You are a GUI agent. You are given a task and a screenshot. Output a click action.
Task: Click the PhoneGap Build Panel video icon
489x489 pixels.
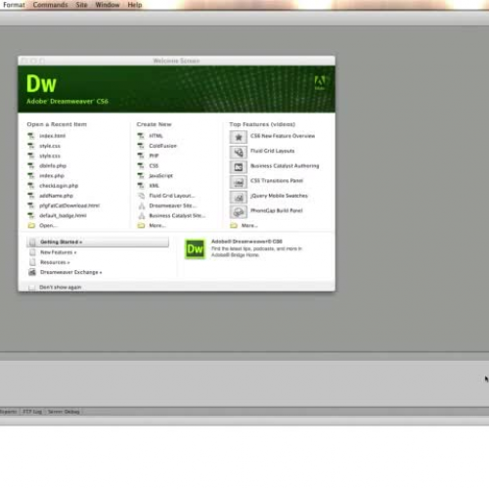pyautogui.click(x=239, y=212)
